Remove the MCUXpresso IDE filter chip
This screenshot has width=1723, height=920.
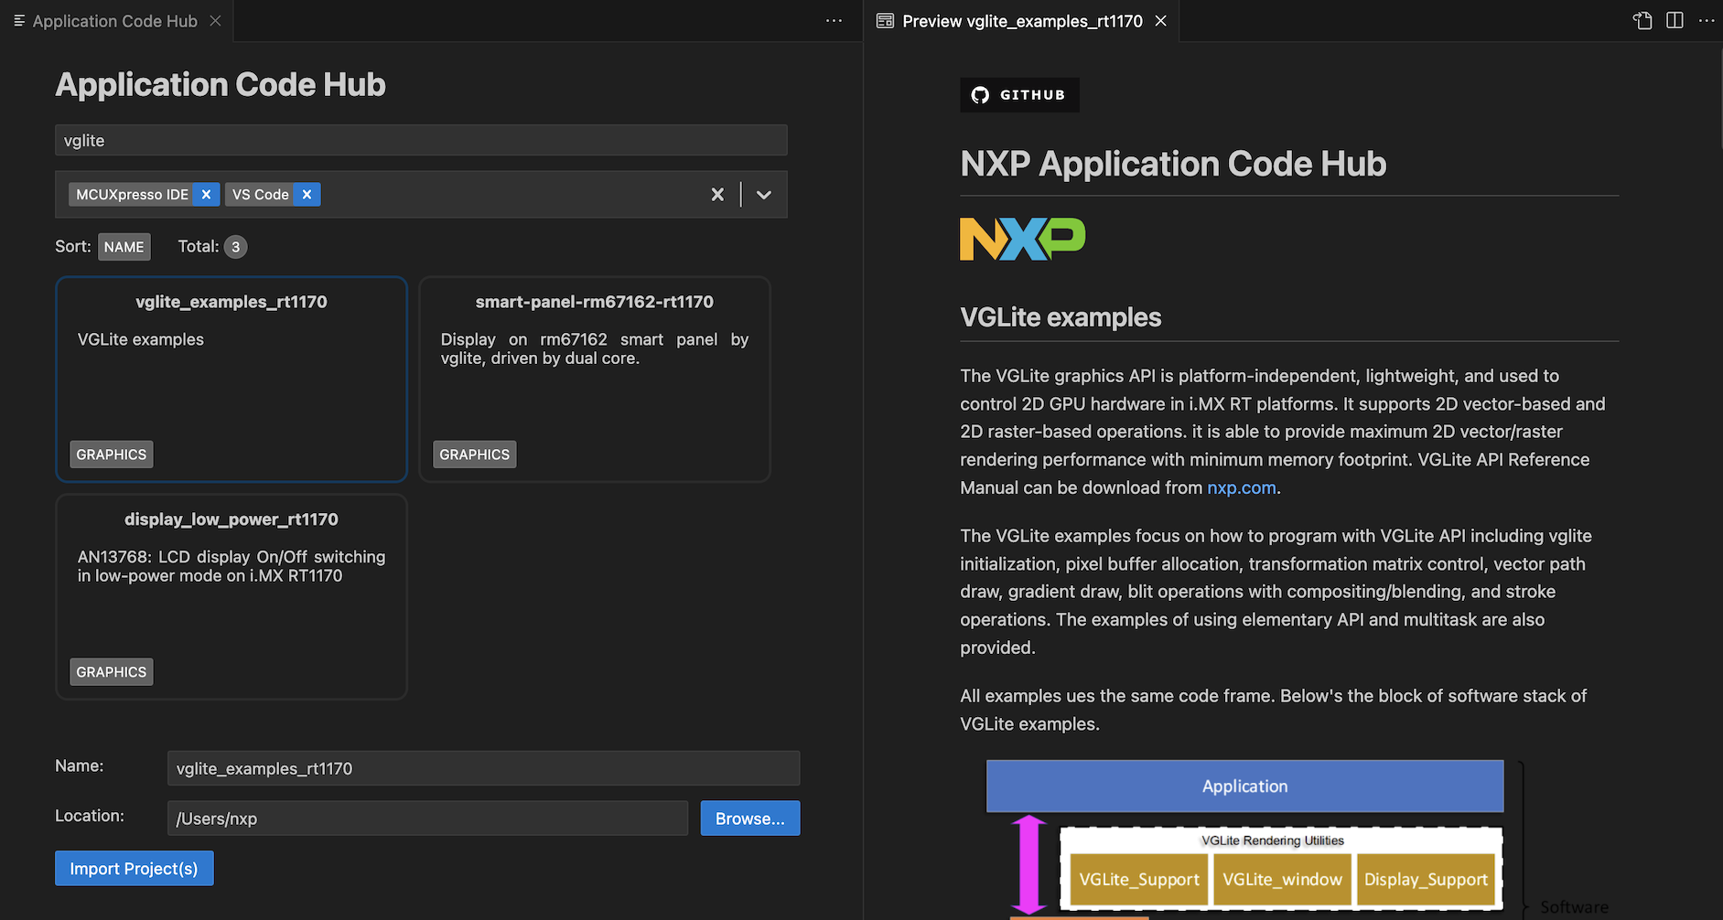point(206,194)
